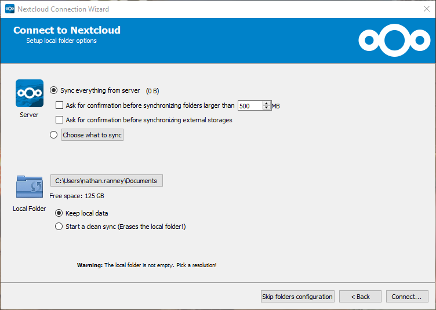
Task: Click the Free space: 125 GB text
Action: (x=77, y=196)
